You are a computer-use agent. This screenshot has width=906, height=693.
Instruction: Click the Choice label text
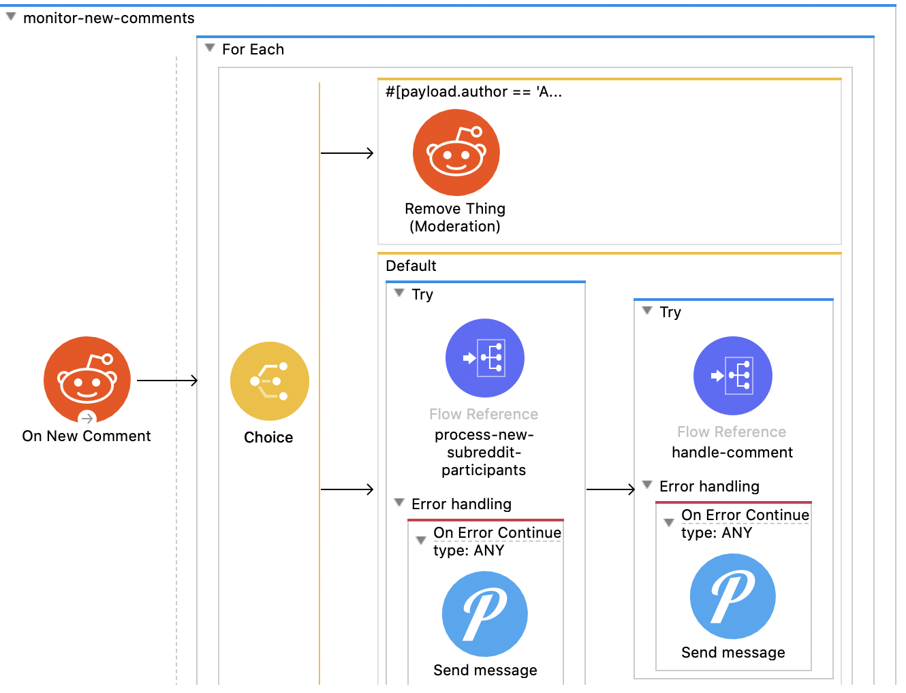point(268,438)
